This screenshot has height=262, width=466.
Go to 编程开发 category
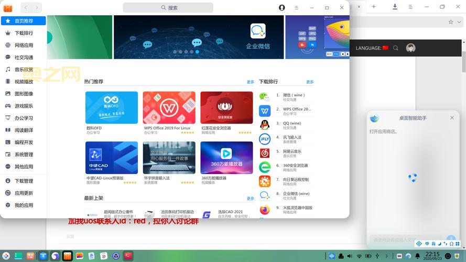(x=24, y=143)
